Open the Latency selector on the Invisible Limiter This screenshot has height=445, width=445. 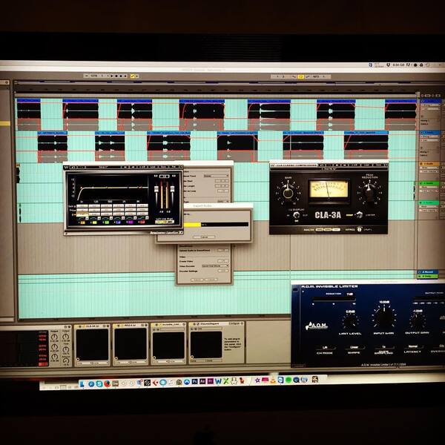(412, 347)
